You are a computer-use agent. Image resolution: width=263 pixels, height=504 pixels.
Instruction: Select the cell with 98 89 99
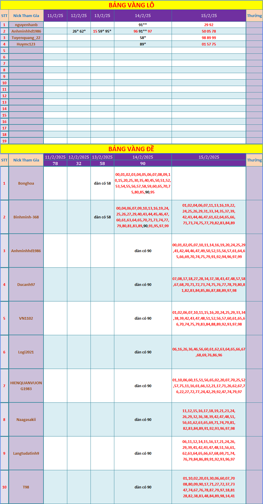tap(209, 38)
